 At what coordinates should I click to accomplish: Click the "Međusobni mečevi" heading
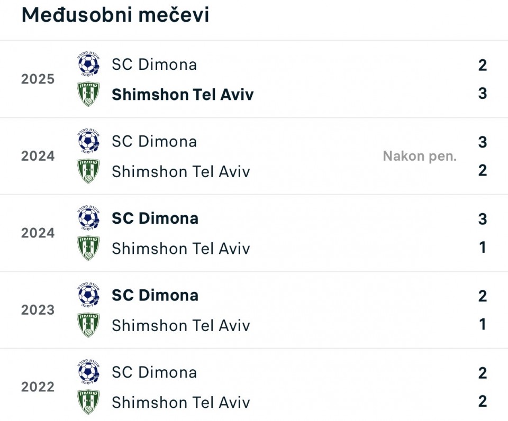tap(115, 15)
